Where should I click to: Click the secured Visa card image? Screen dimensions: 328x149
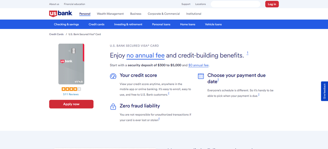point(71,64)
